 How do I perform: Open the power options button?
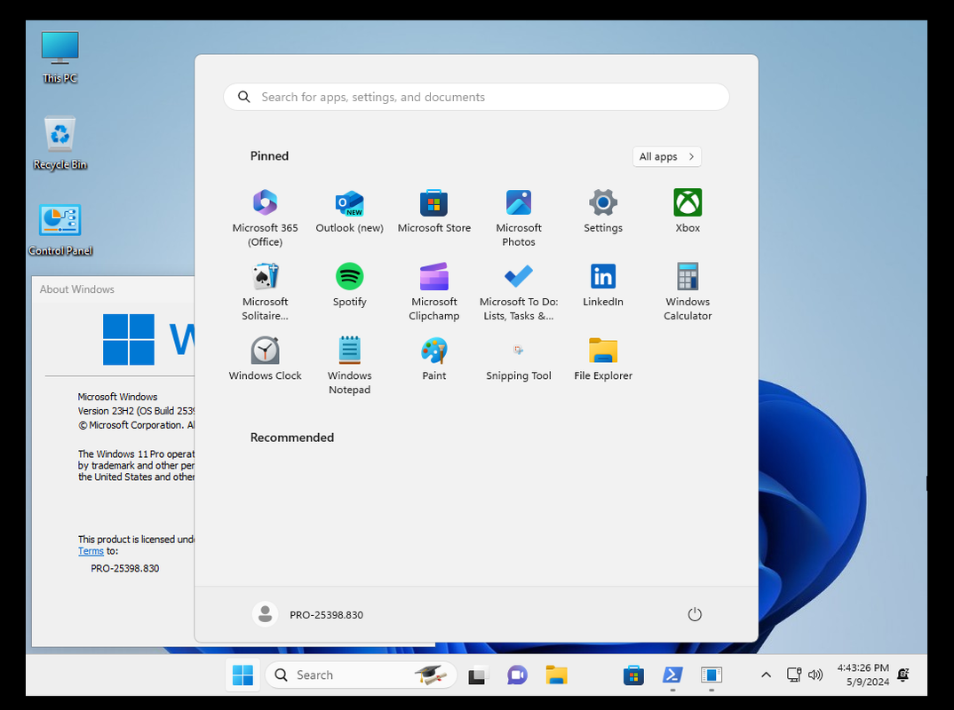pyautogui.click(x=695, y=614)
